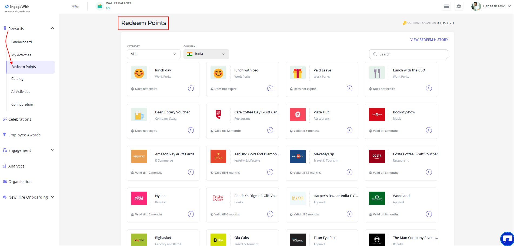Viewport: 514px width, 246px height.
Task: Click the Organization people icon
Action: pyautogui.click(x=4, y=181)
